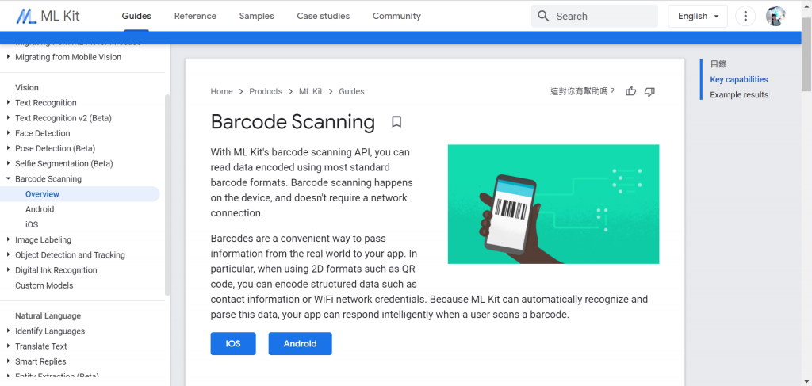Expand Digital Ink Recognition
This screenshot has width=812, height=386.
pos(8,270)
